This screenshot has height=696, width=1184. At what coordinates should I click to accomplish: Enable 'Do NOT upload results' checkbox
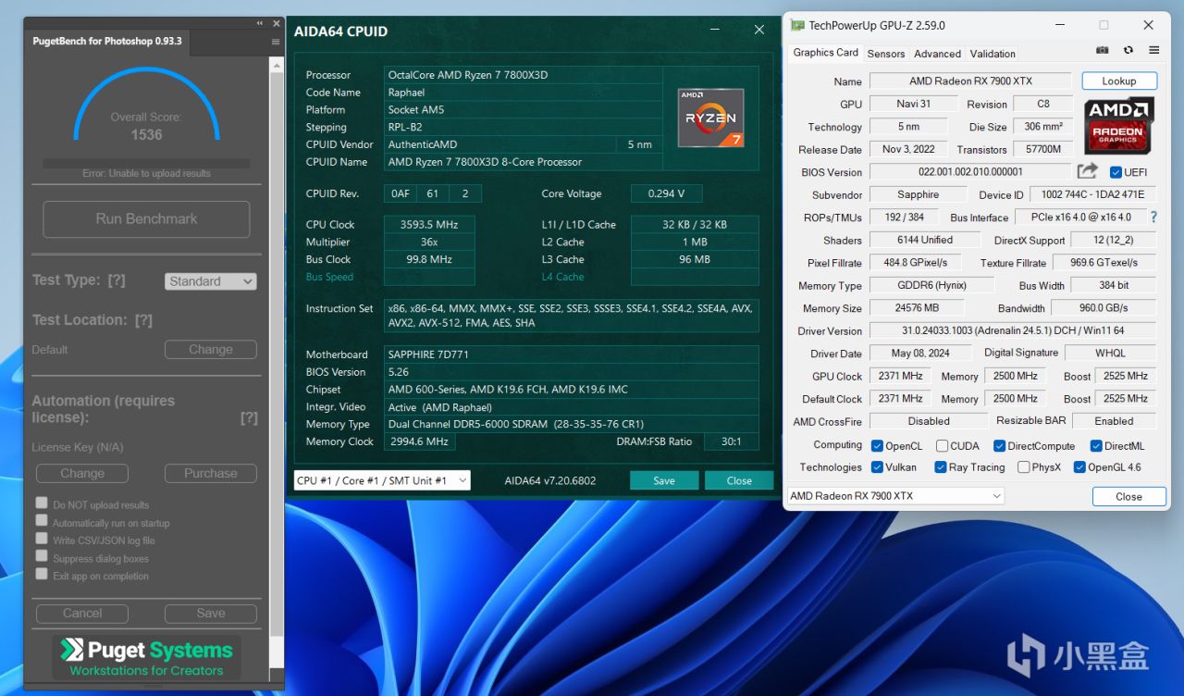coord(42,503)
